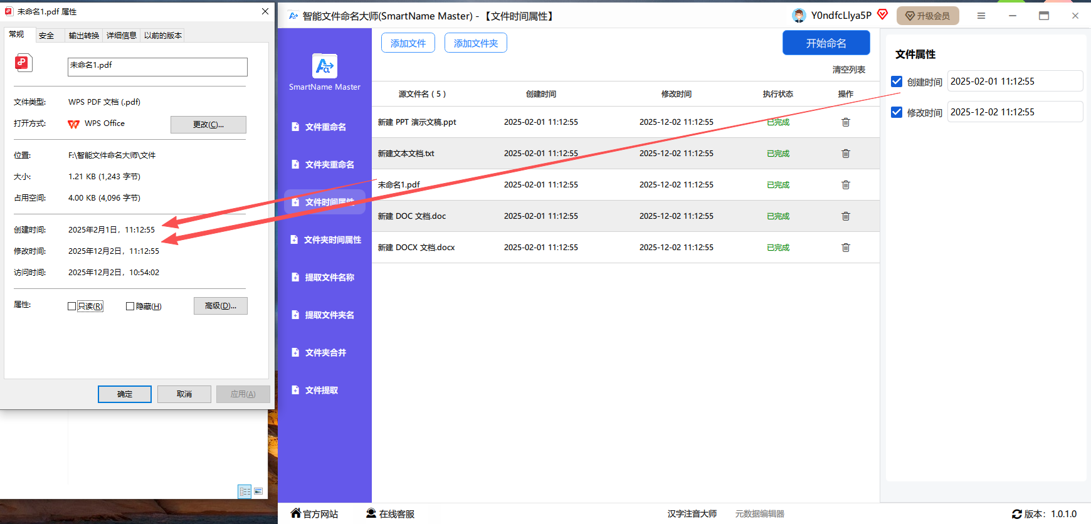
Task: Click the user avatar icon
Action: pos(799,16)
